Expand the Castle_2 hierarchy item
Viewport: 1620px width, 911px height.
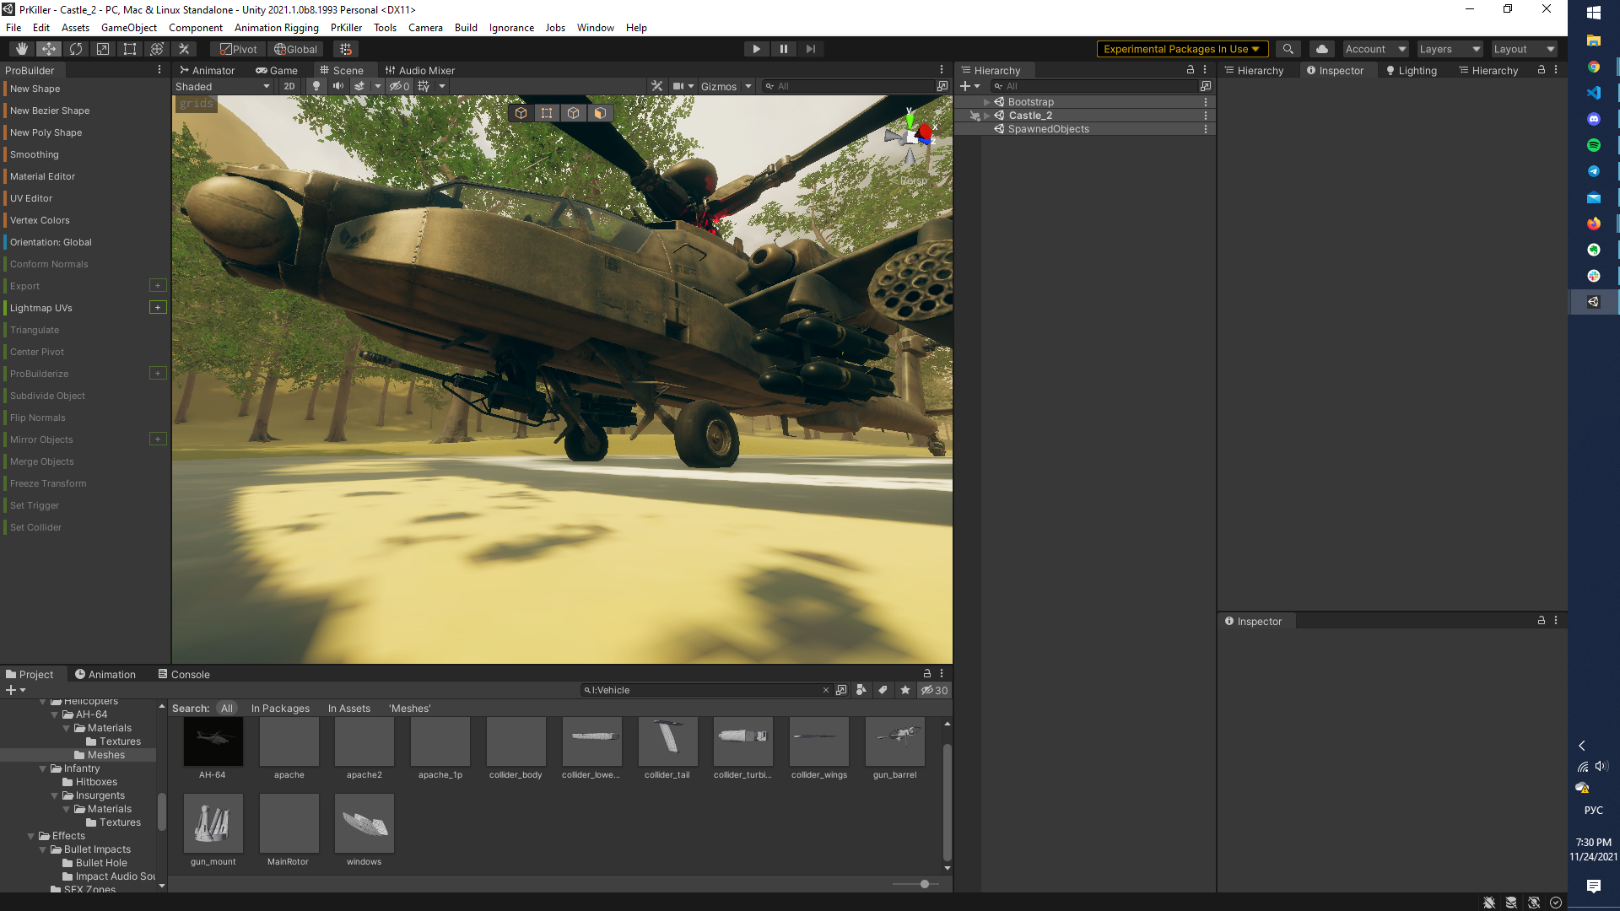(x=985, y=115)
